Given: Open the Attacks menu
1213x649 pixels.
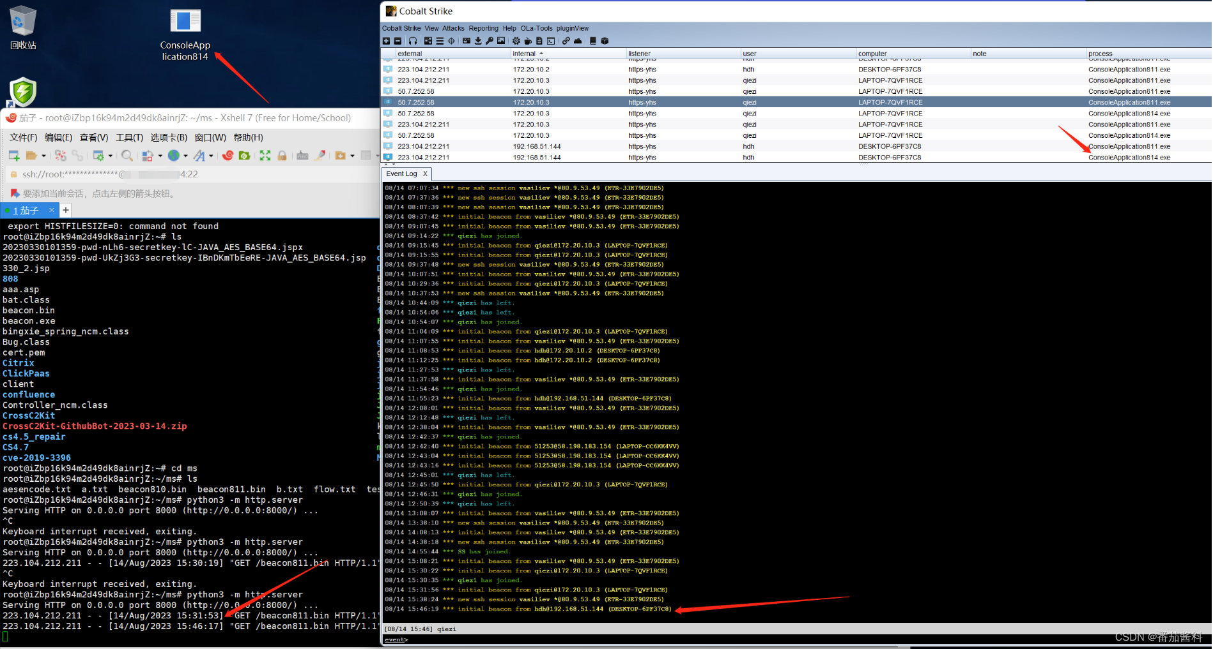Looking at the screenshot, I should pos(453,28).
